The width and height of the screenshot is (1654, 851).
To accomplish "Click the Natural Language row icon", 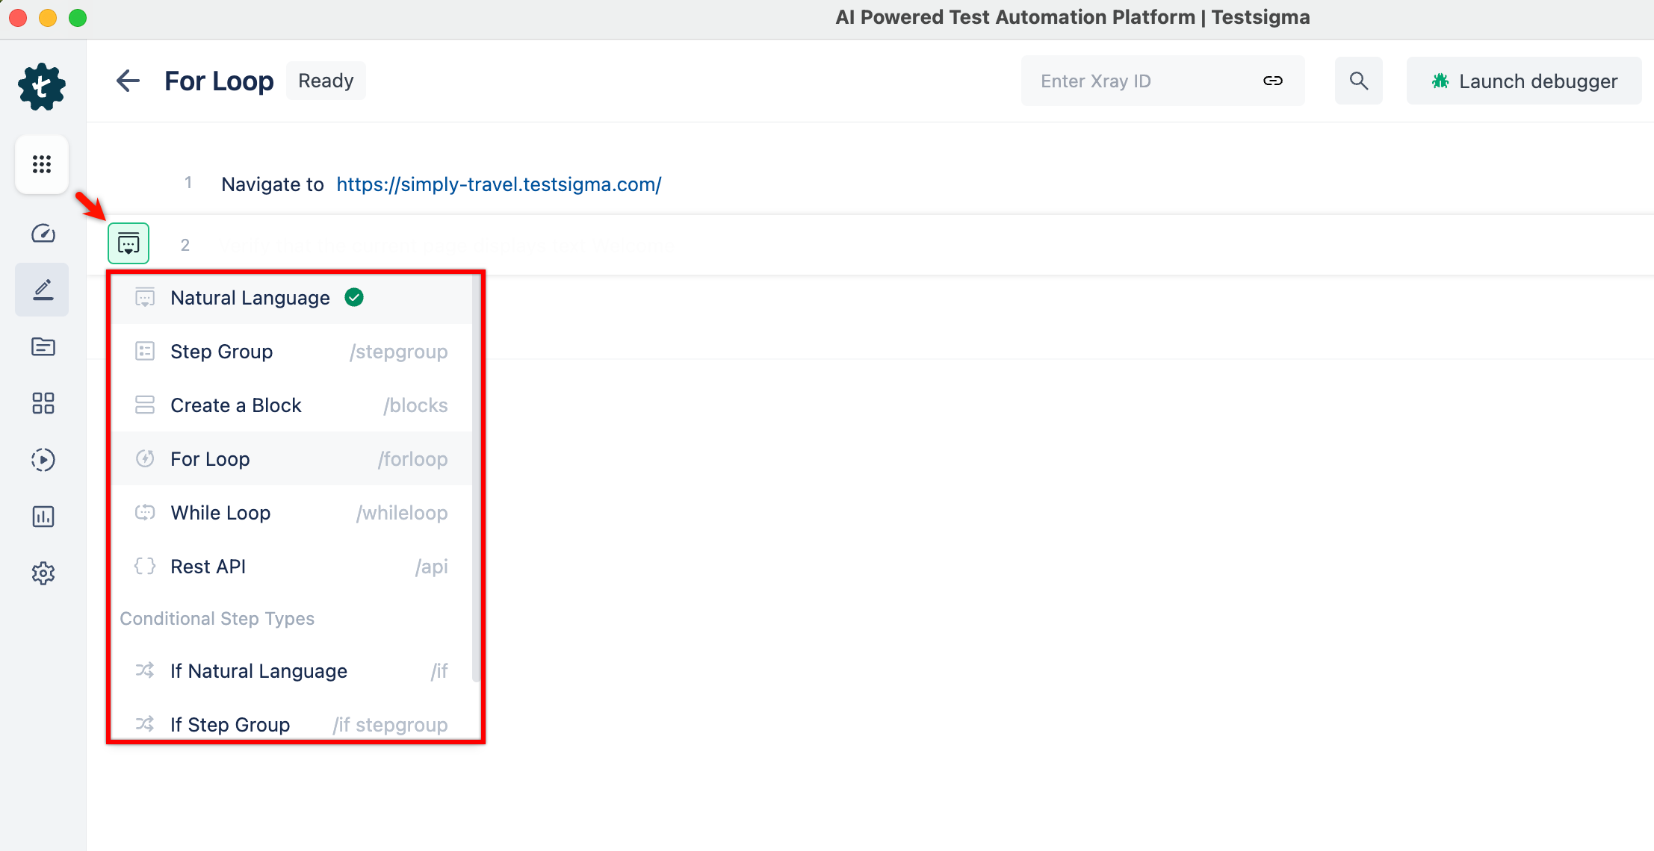I will coord(145,298).
